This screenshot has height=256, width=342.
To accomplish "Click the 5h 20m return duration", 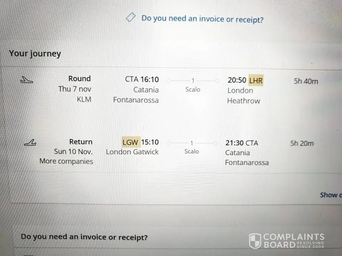I will (x=302, y=143).
